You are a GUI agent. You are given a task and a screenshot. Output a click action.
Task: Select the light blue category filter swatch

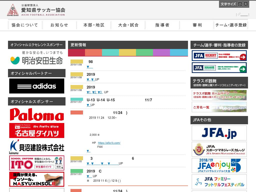[179, 52]
